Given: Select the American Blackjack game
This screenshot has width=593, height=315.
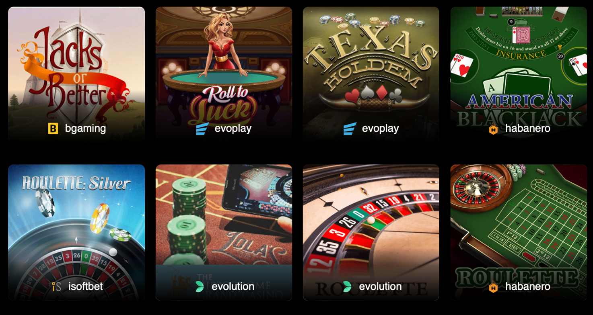Looking at the screenshot, I should pyautogui.click(x=519, y=75).
